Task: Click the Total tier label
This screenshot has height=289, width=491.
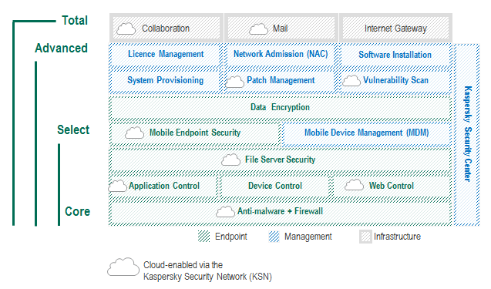Action: (x=75, y=20)
